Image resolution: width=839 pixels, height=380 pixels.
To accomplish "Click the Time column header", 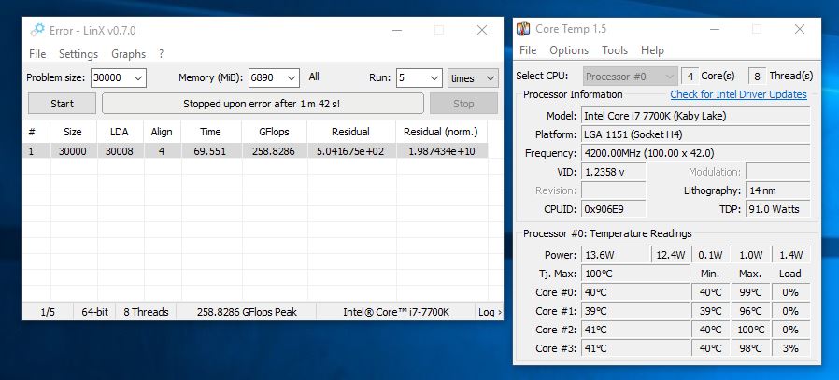I will point(211,132).
